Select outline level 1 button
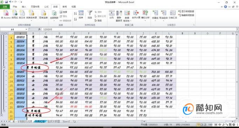This screenshot has height=128, width=239. pyautogui.click(x=1, y=33)
